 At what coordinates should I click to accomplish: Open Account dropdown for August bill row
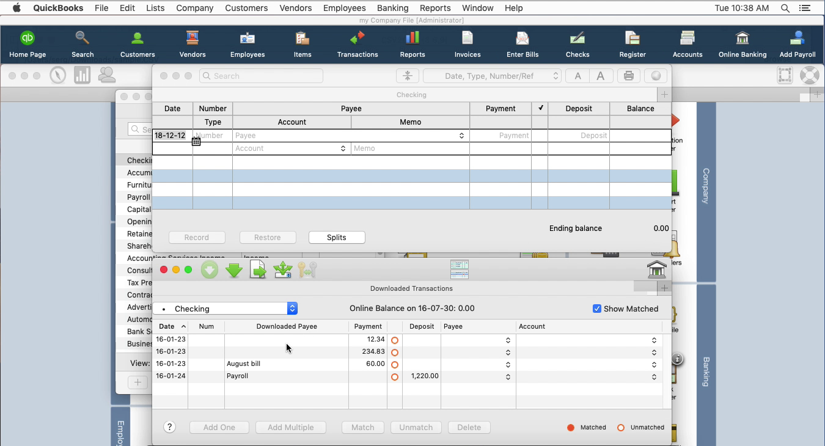click(x=654, y=365)
